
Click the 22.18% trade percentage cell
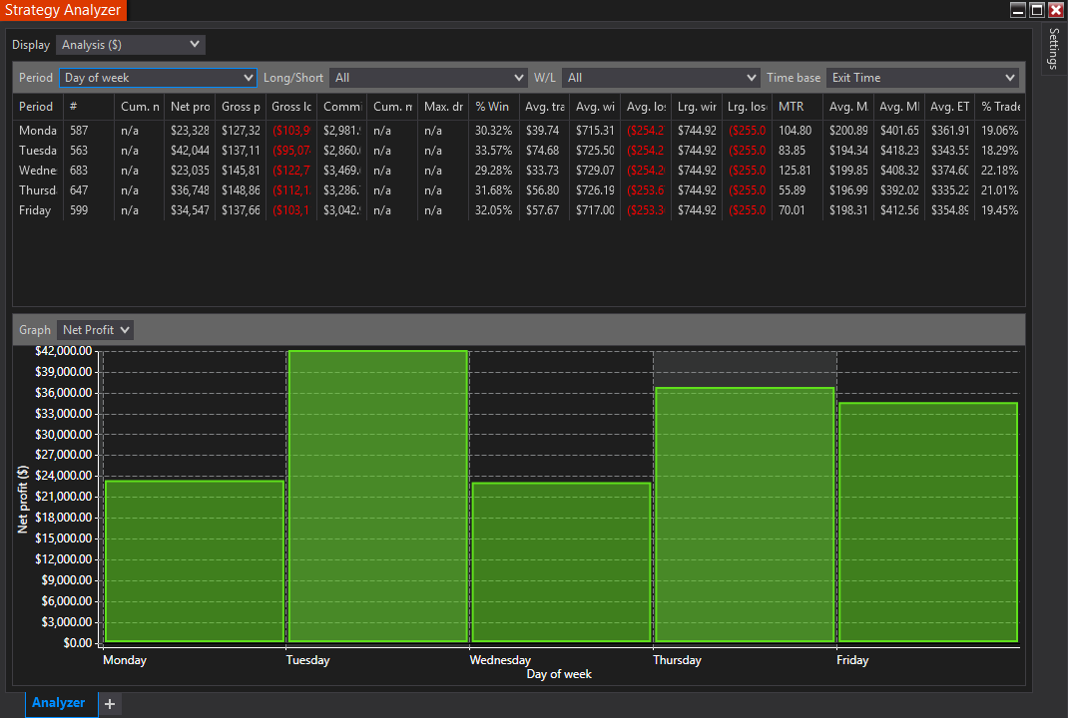(1000, 171)
